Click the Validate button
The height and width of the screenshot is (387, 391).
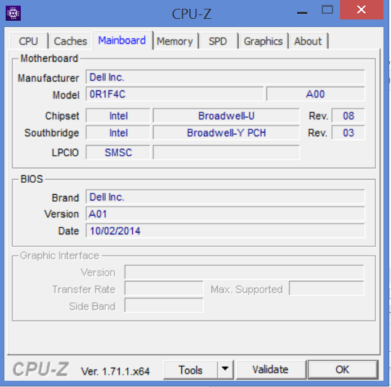270,369
